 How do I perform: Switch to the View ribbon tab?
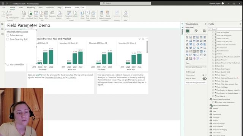pyautogui.click(x=41, y=8)
